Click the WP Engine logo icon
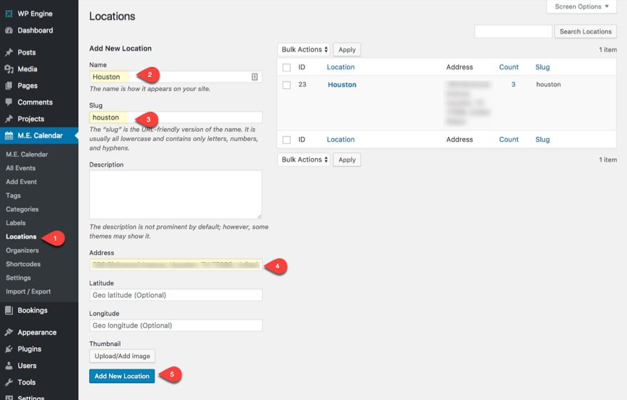 pyautogui.click(x=9, y=14)
